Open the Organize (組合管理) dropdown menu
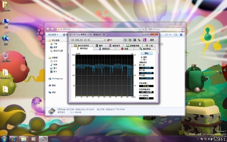 (53, 35)
